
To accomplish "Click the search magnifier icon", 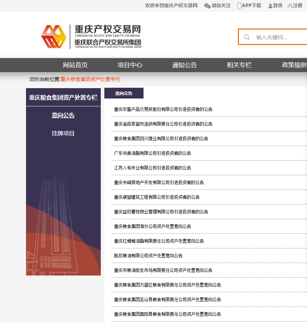I will click(247, 37).
